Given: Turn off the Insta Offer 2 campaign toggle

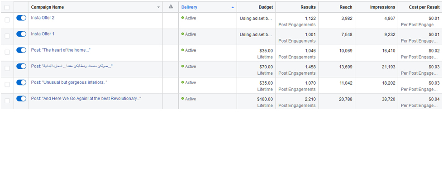Looking at the screenshot, I should [21, 18].
